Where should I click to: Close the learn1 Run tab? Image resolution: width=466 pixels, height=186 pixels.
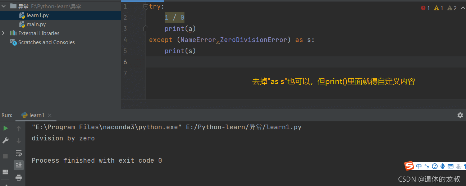(x=50, y=115)
